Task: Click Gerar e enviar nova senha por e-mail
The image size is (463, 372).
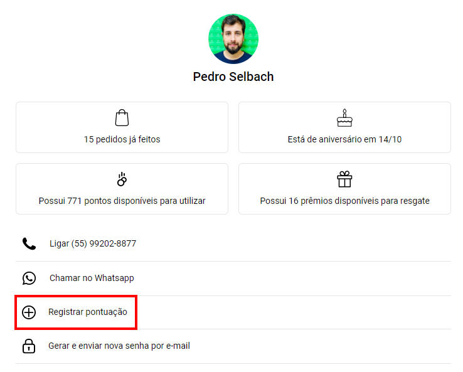Action: pos(233,346)
